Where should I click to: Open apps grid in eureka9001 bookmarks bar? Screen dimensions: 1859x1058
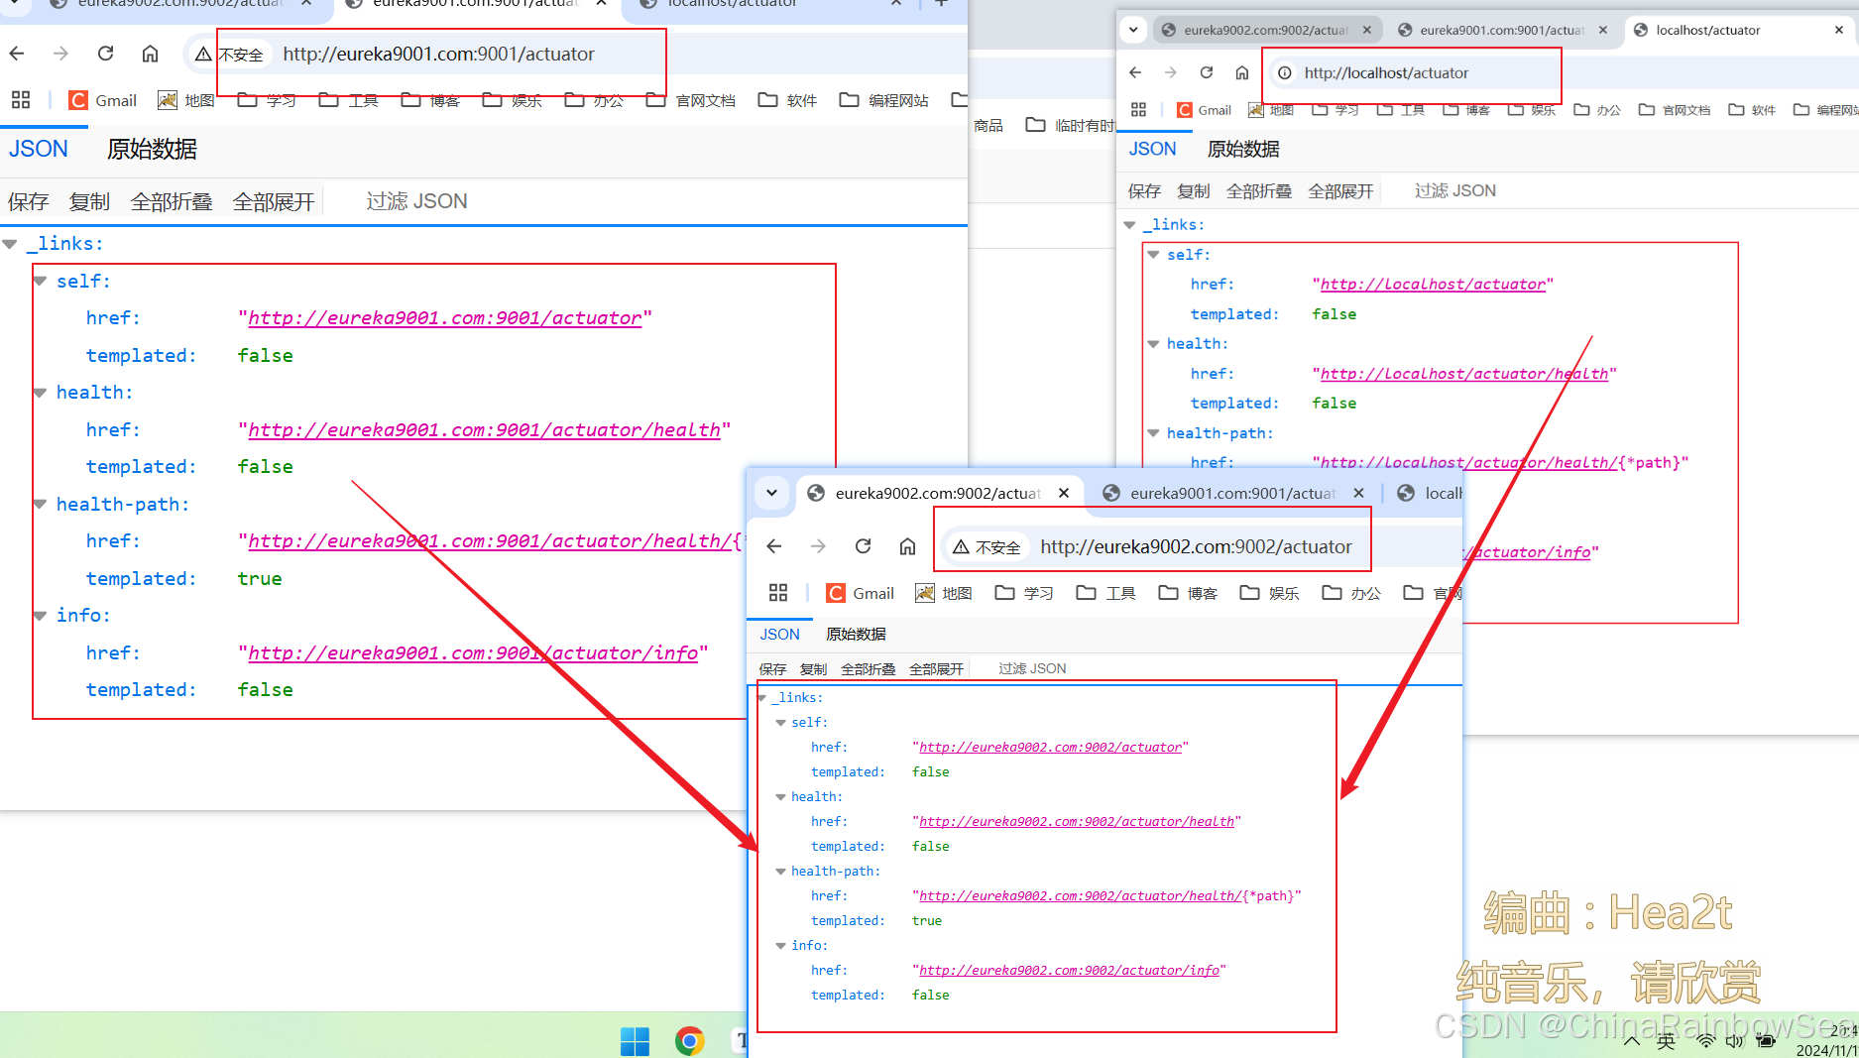tap(21, 100)
